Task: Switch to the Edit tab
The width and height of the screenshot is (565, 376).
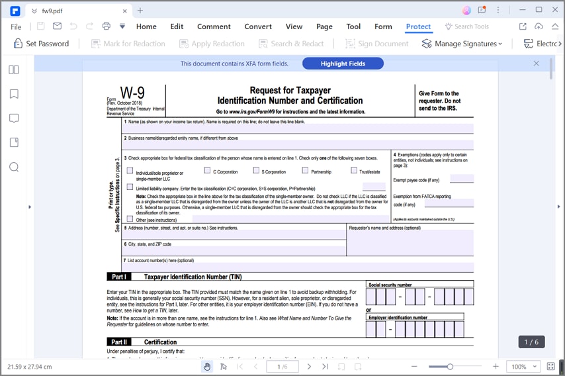Action: (177, 26)
